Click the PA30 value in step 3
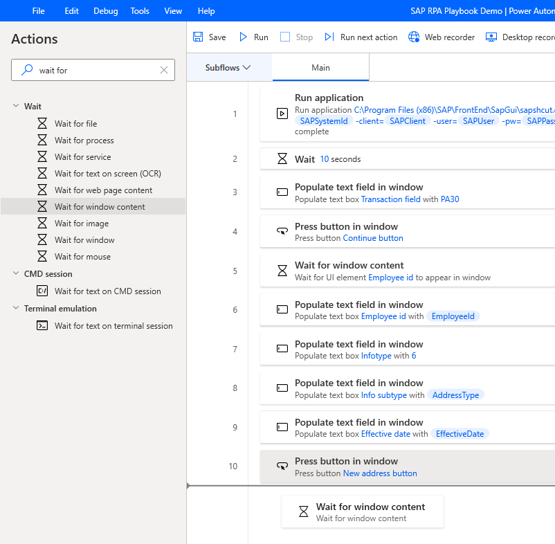Image resolution: width=555 pixels, height=544 pixels. 450,199
